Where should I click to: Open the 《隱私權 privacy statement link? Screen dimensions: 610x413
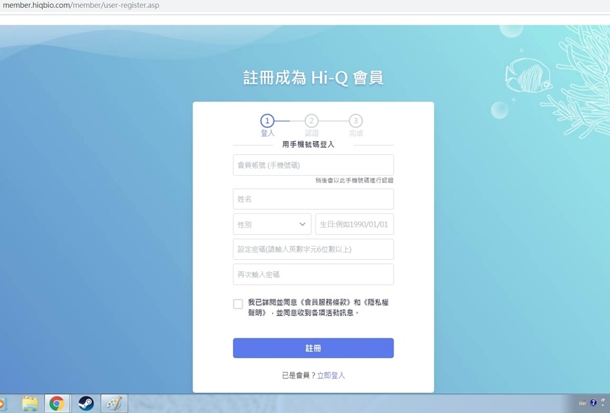tap(375, 302)
